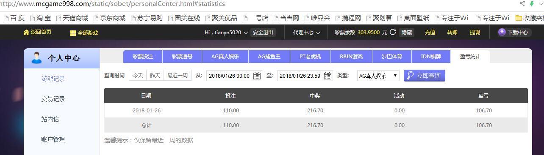544x155 pixels.
Task: Click the home icon beside 返回首页
Action: pyautogui.click(x=26, y=33)
